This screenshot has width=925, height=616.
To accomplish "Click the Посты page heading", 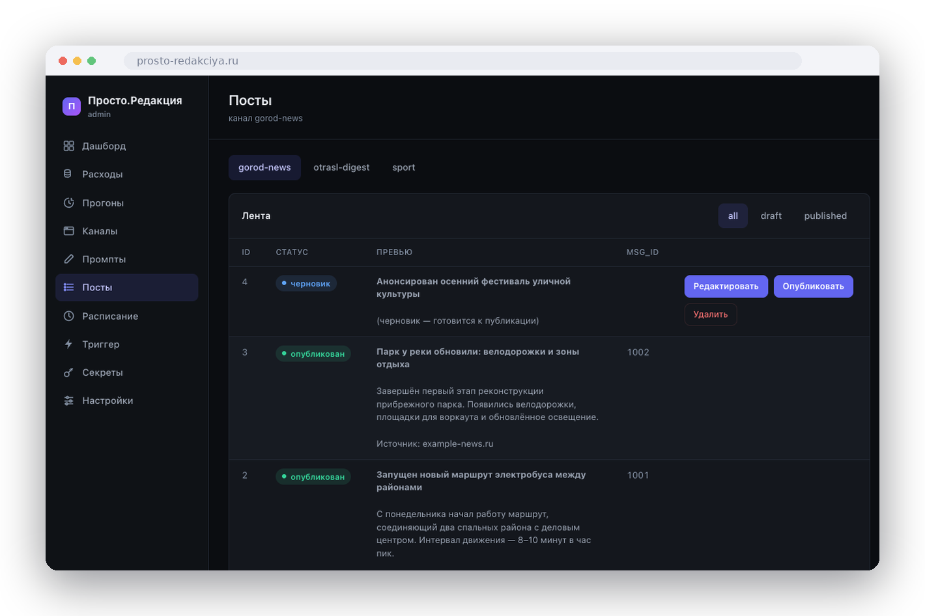I will pos(250,100).
